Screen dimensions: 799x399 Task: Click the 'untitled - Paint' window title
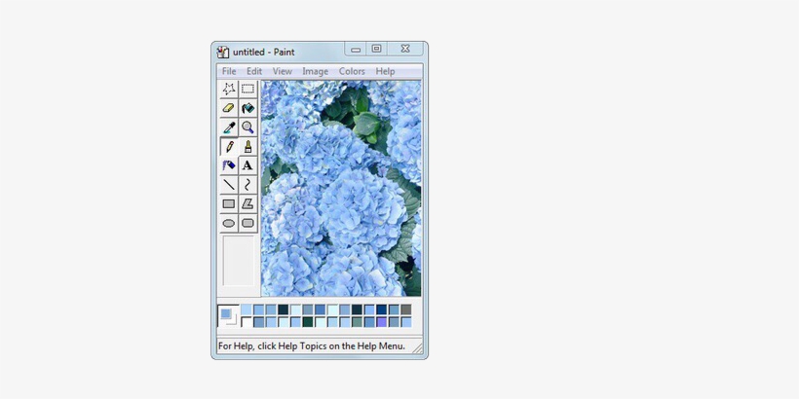pos(263,52)
